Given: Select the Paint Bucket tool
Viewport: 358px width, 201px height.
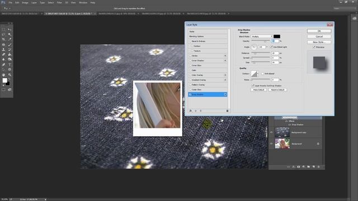Looking at the screenshot, I should point(10,55).
